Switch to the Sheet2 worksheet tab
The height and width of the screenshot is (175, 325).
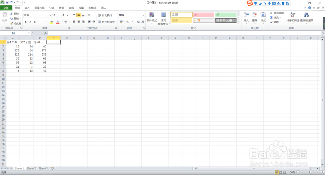[x=31, y=168]
